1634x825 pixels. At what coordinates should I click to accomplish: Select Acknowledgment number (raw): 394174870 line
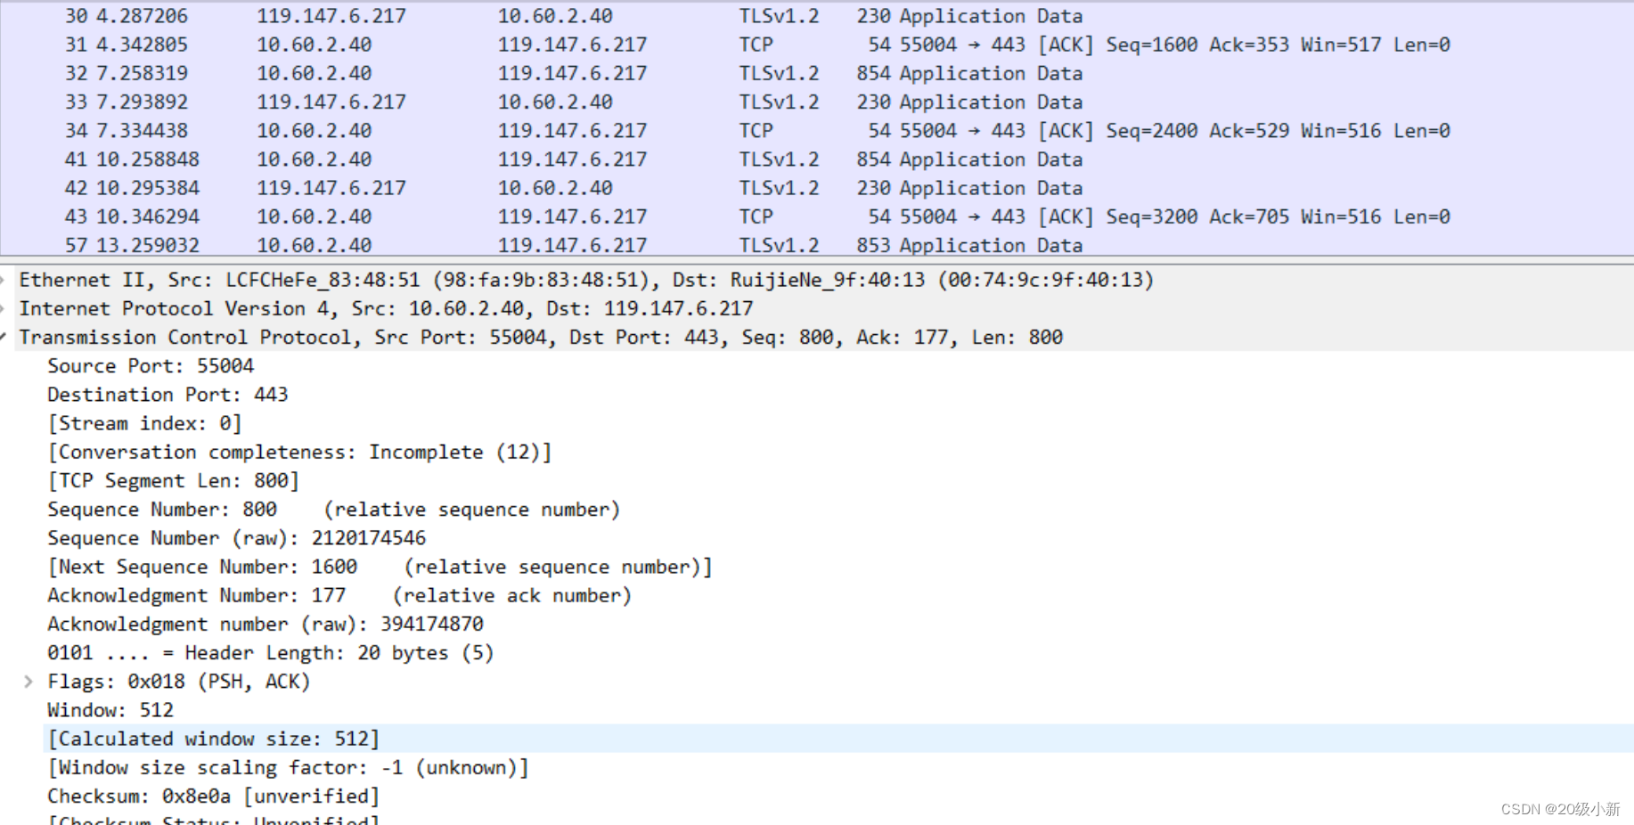266,625
